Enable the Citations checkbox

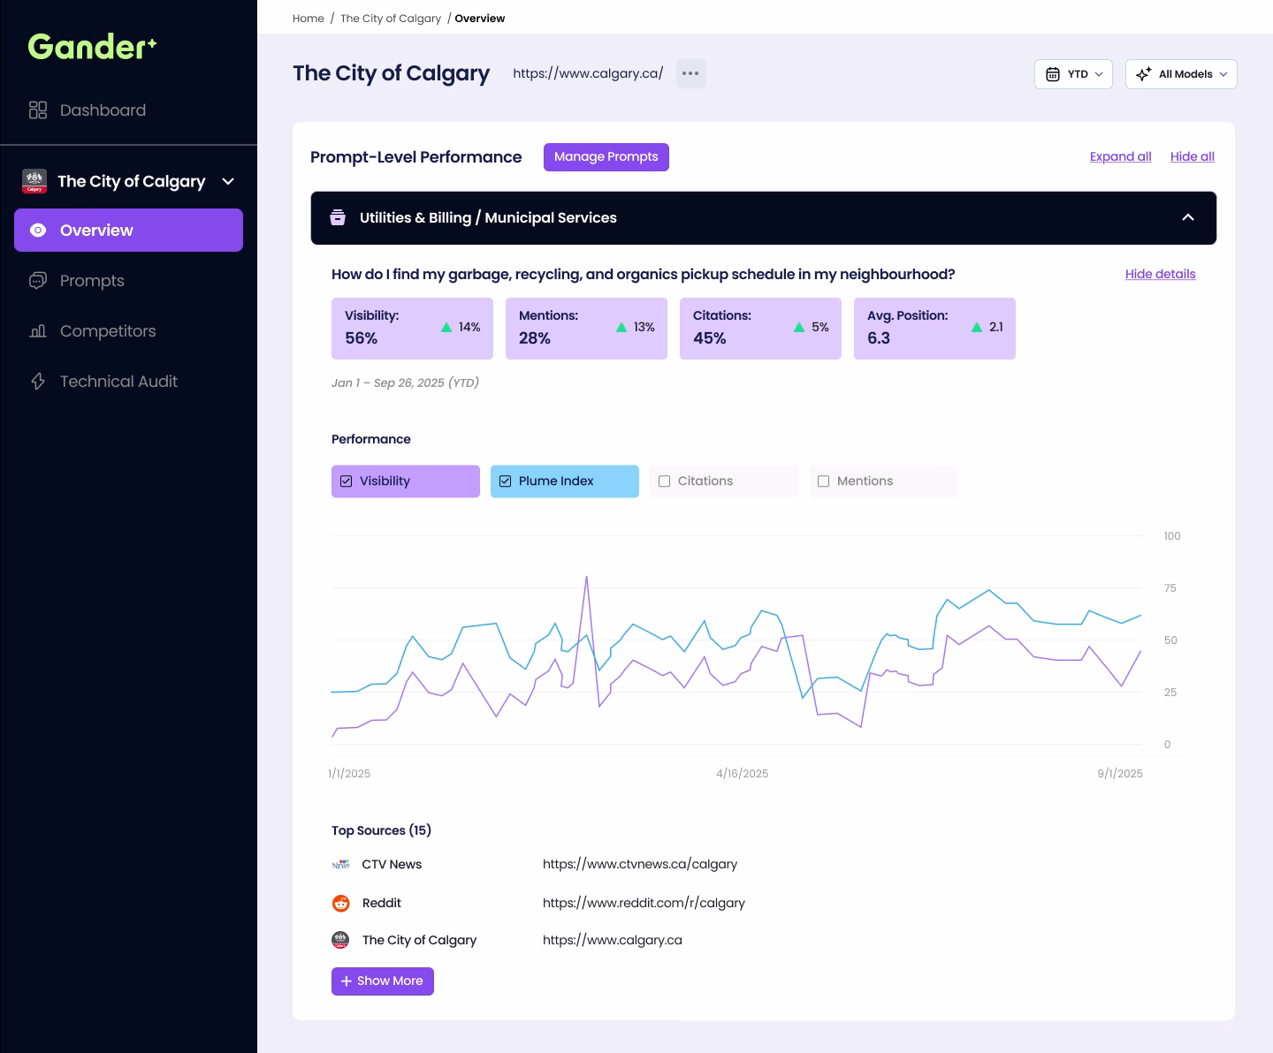(x=664, y=481)
